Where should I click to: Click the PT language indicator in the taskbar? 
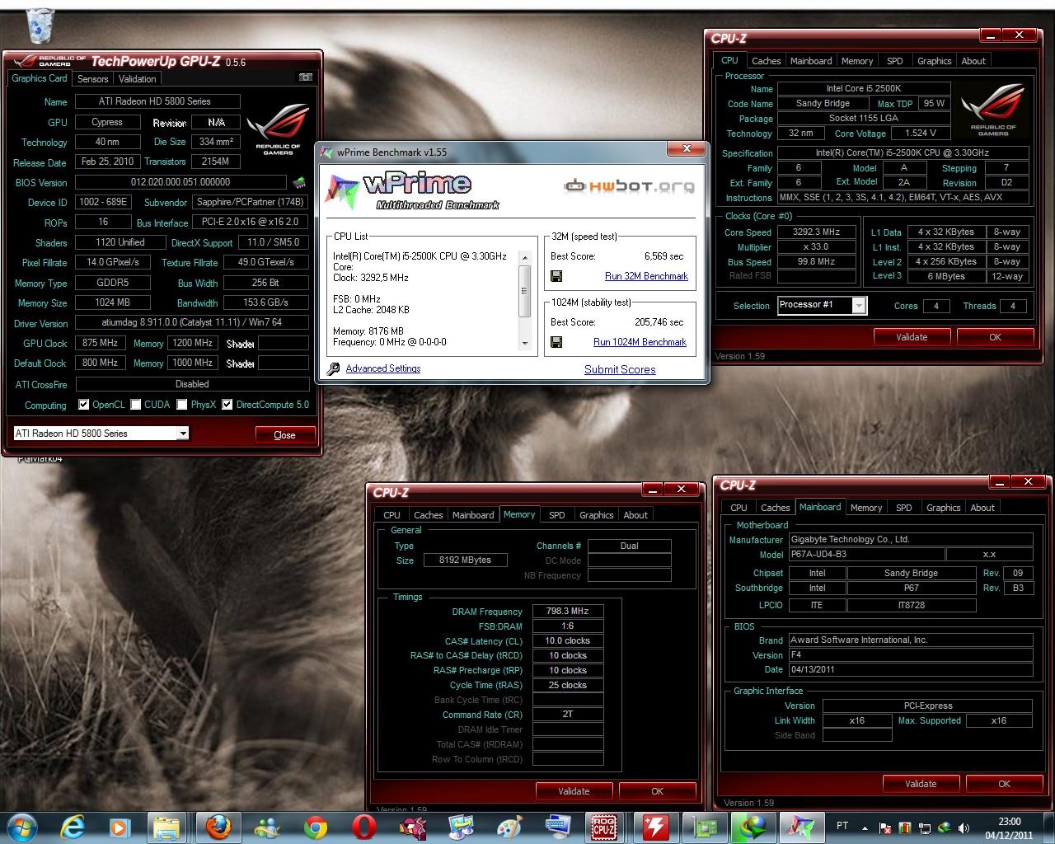click(x=842, y=826)
